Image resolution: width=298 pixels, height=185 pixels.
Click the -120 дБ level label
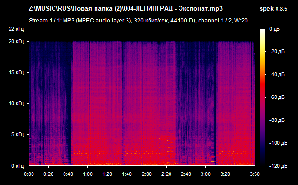(x=278, y=166)
